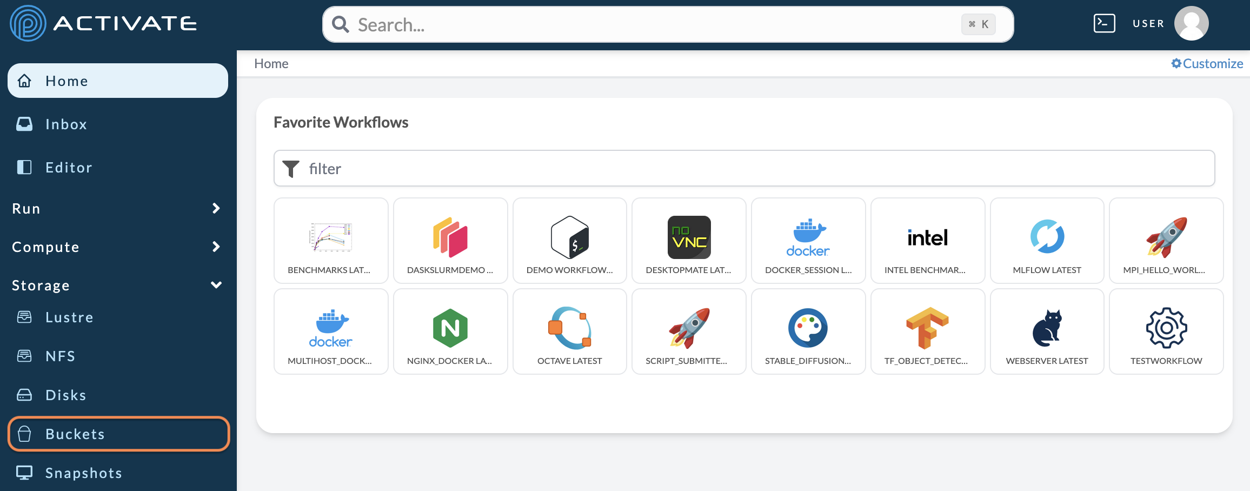Click the 'Favorite Workflows' heading
1250x491 pixels.
(341, 122)
